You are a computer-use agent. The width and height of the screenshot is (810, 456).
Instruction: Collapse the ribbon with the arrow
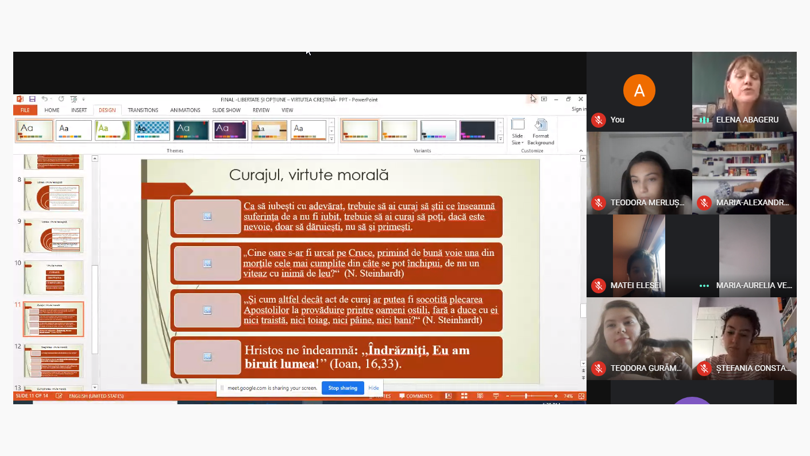click(581, 151)
